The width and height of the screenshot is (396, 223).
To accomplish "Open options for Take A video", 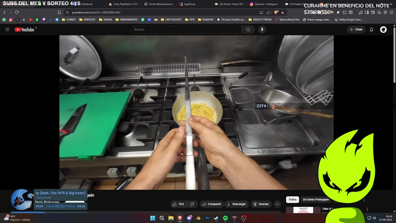I will pyautogui.click(x=367, y=209).
